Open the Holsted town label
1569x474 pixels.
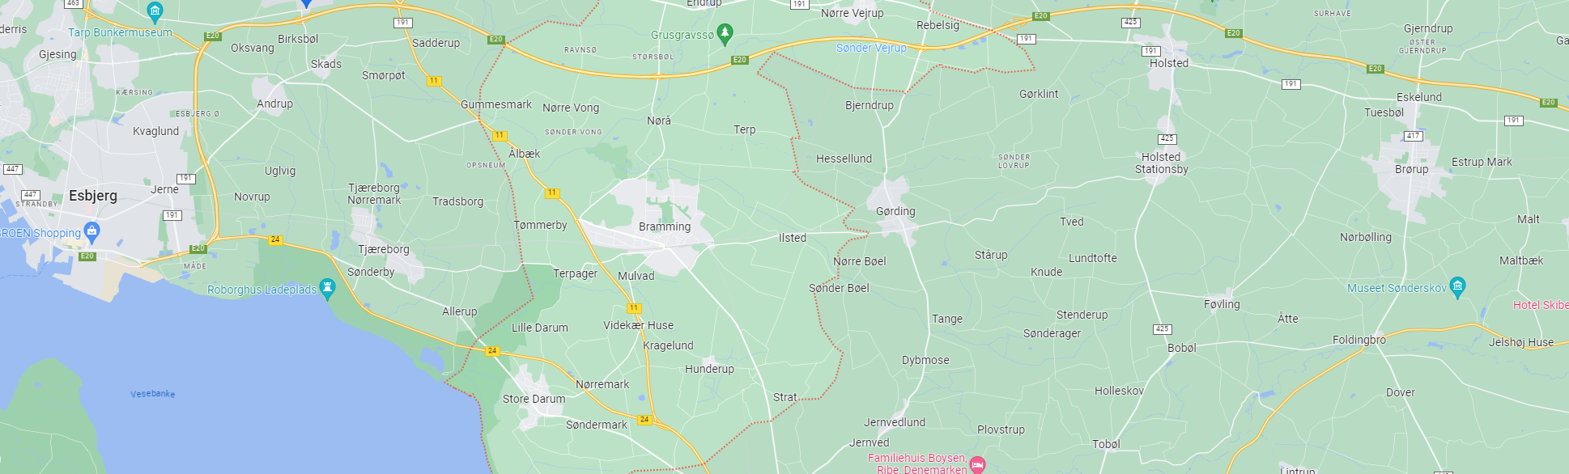(x=1169, y=63)
